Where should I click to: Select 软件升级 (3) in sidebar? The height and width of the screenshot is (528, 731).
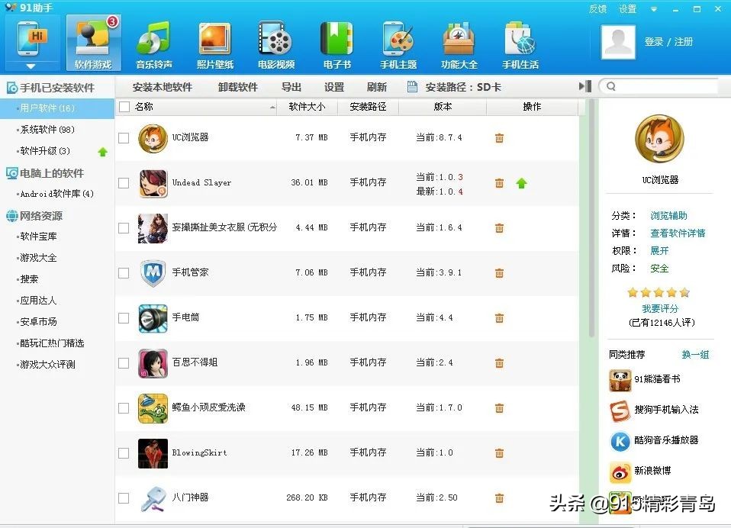click(x=45, y=151)
